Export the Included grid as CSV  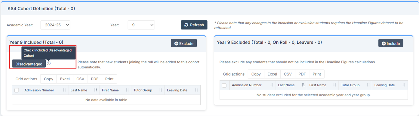(80, 79)
